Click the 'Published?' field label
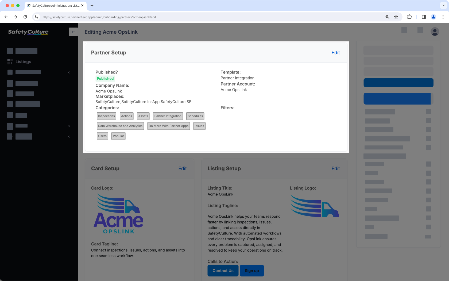This screenshot has width=449, height=281. (x=107, y=72)
